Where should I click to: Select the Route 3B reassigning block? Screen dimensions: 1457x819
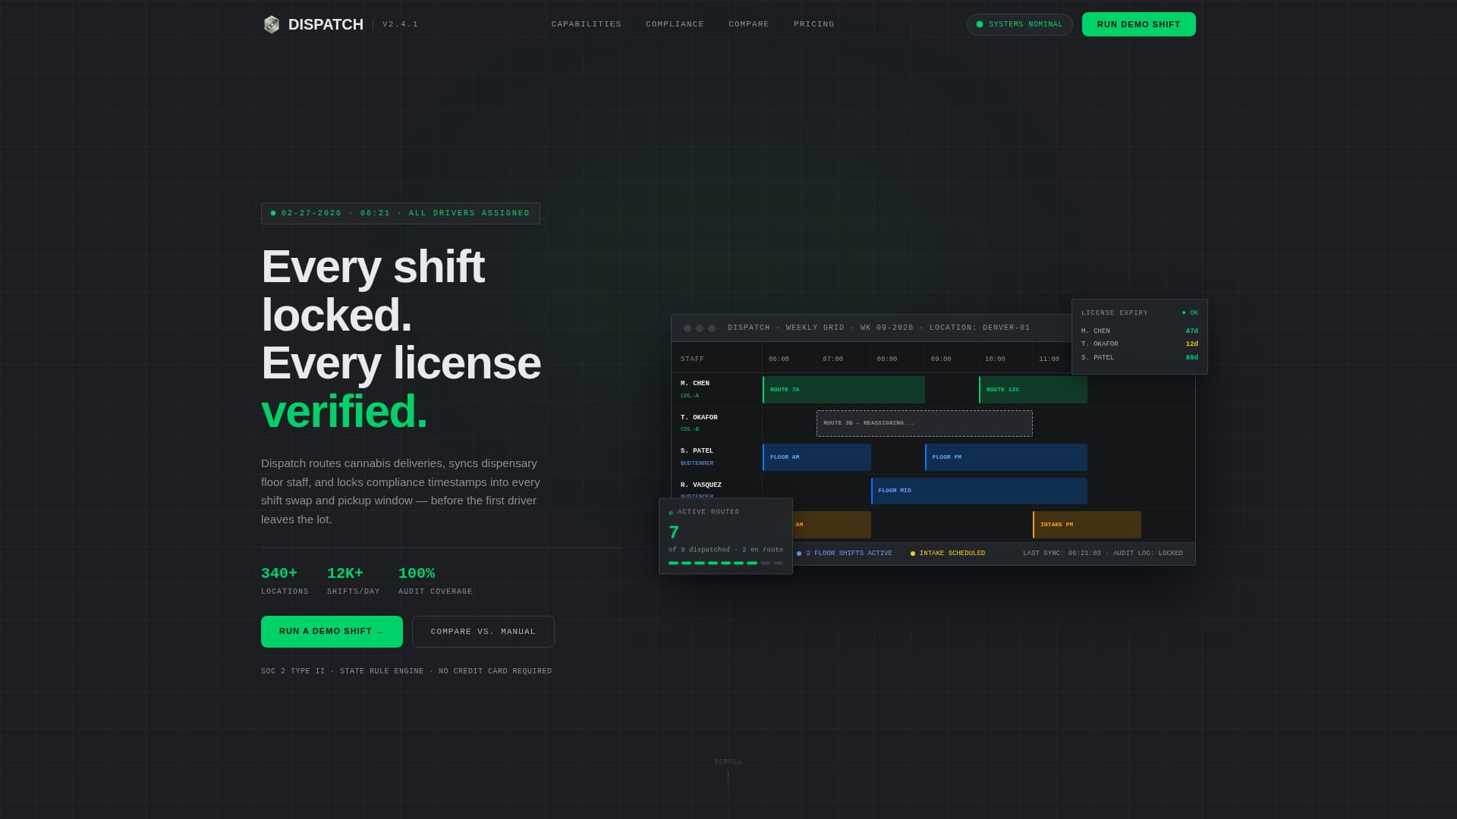[924, 423]
